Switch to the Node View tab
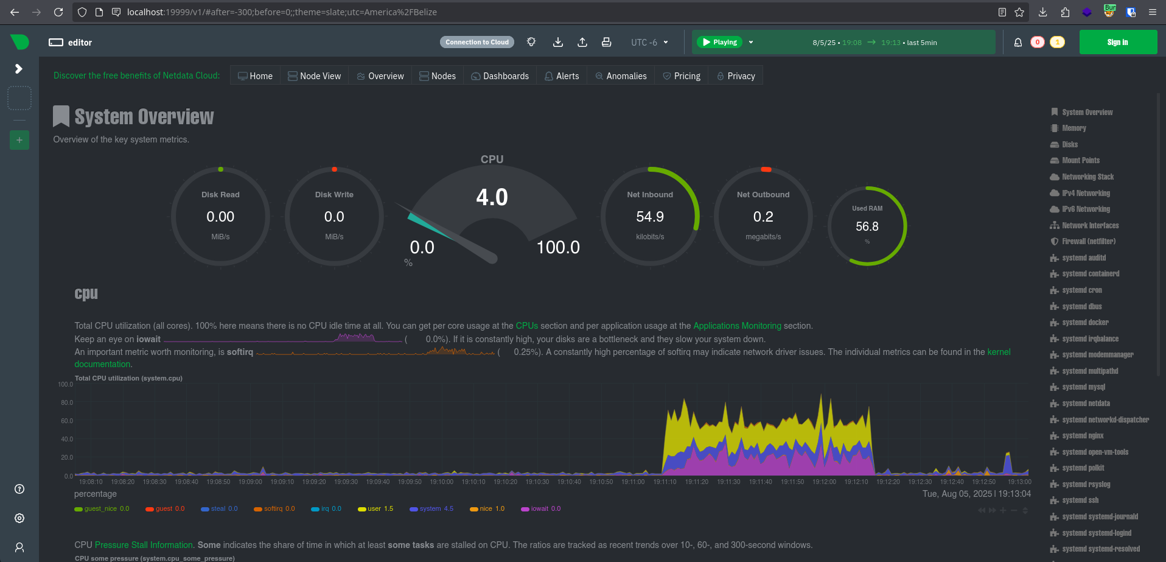1166x562 pixels. 314,76
